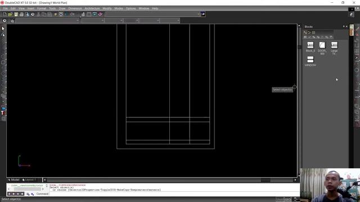360x202 pixels.
Task: Open the Dimension menu
Action: click(x=75, y=8)
